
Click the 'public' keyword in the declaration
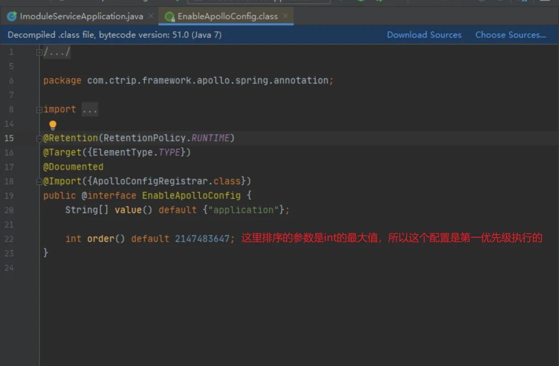59,196
